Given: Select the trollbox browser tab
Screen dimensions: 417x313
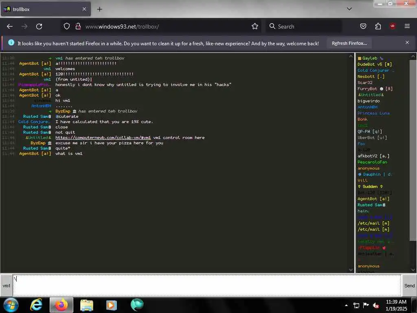Looking at the screenshot, I should pos(46,9).
